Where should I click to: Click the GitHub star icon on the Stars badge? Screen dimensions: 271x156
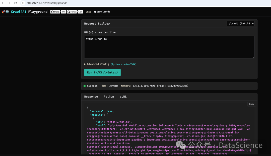point(52,12)
